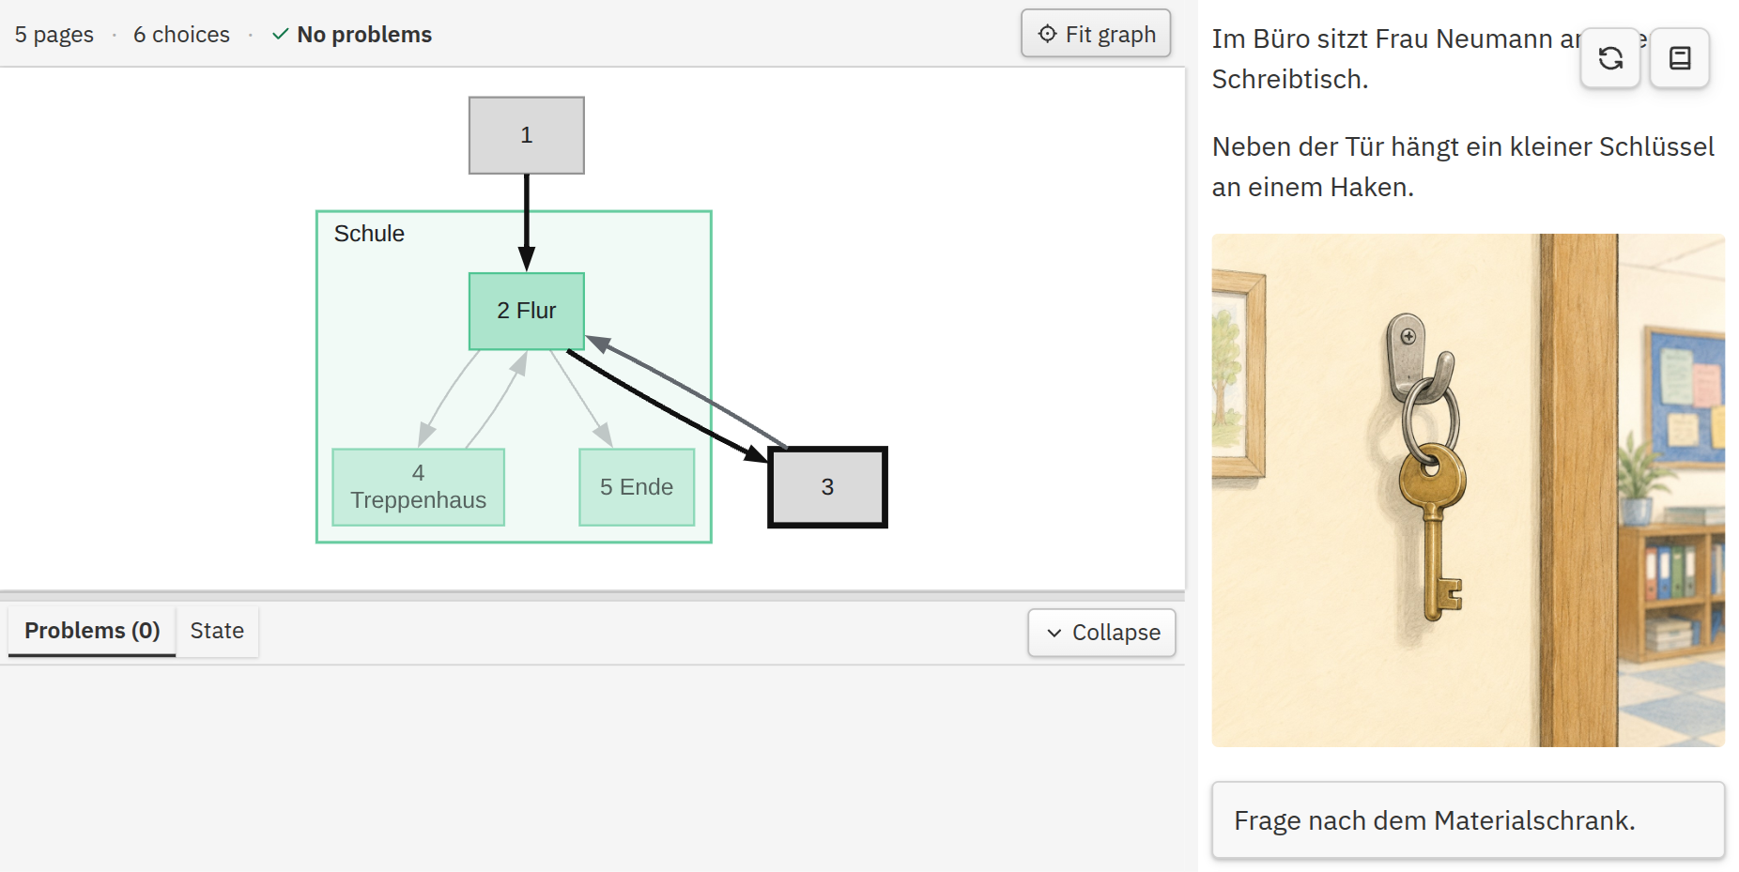
Task: Select the 4 Treppenhaus node
Action: click(419, 487)
